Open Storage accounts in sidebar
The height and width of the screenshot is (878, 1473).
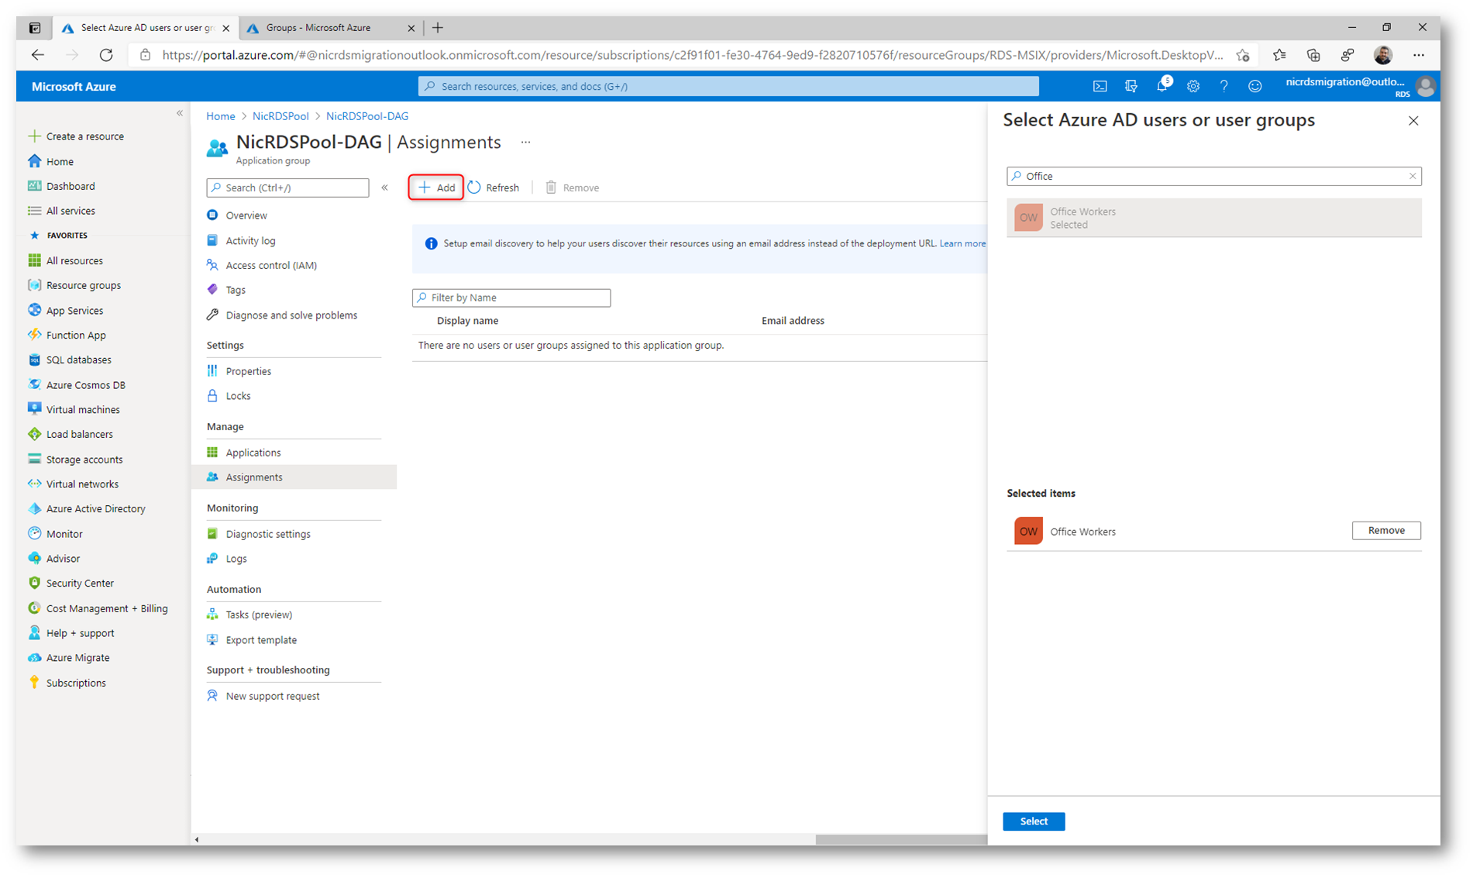[84, 459]
